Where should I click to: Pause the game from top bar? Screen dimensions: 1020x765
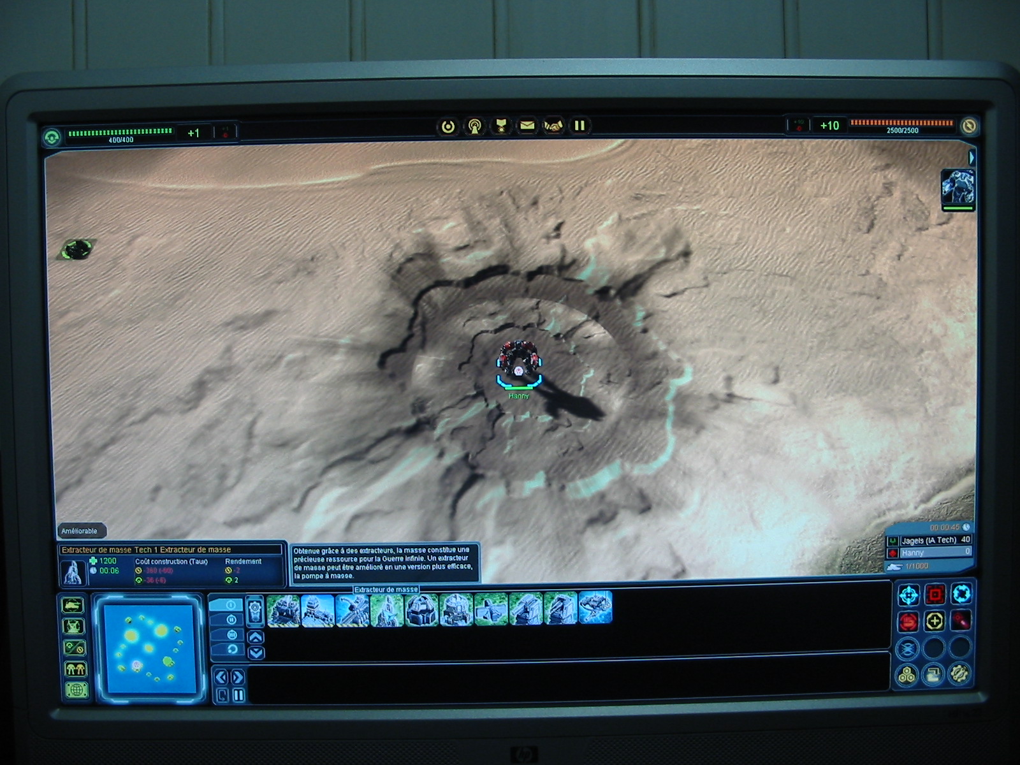pyautogui.click(x=579, y=126)
